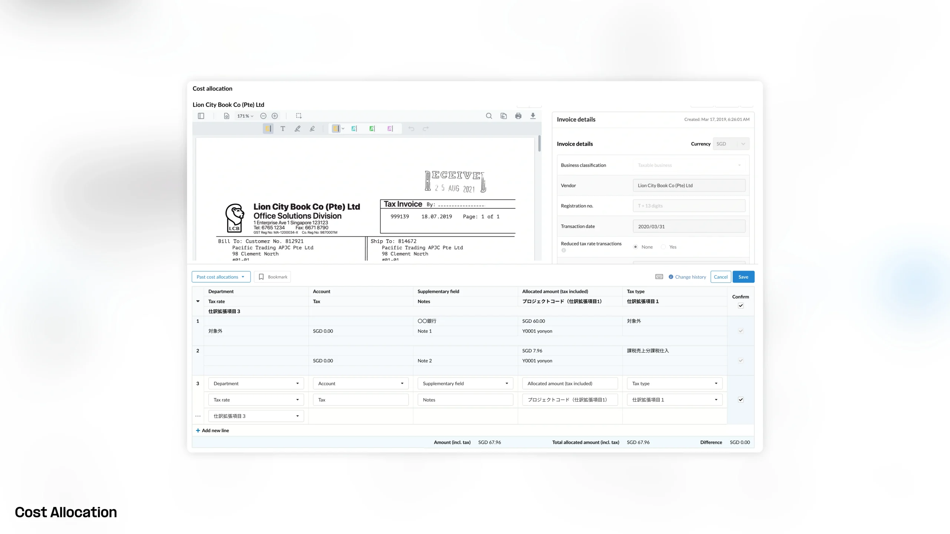Toggle the Confirm header checkbox
950x534 pixels.
(x=741, y=306)
